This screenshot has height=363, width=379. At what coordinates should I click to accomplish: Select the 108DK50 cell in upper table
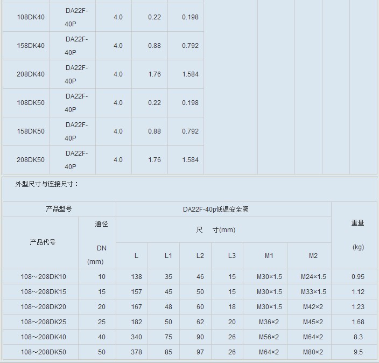point(31,103)
